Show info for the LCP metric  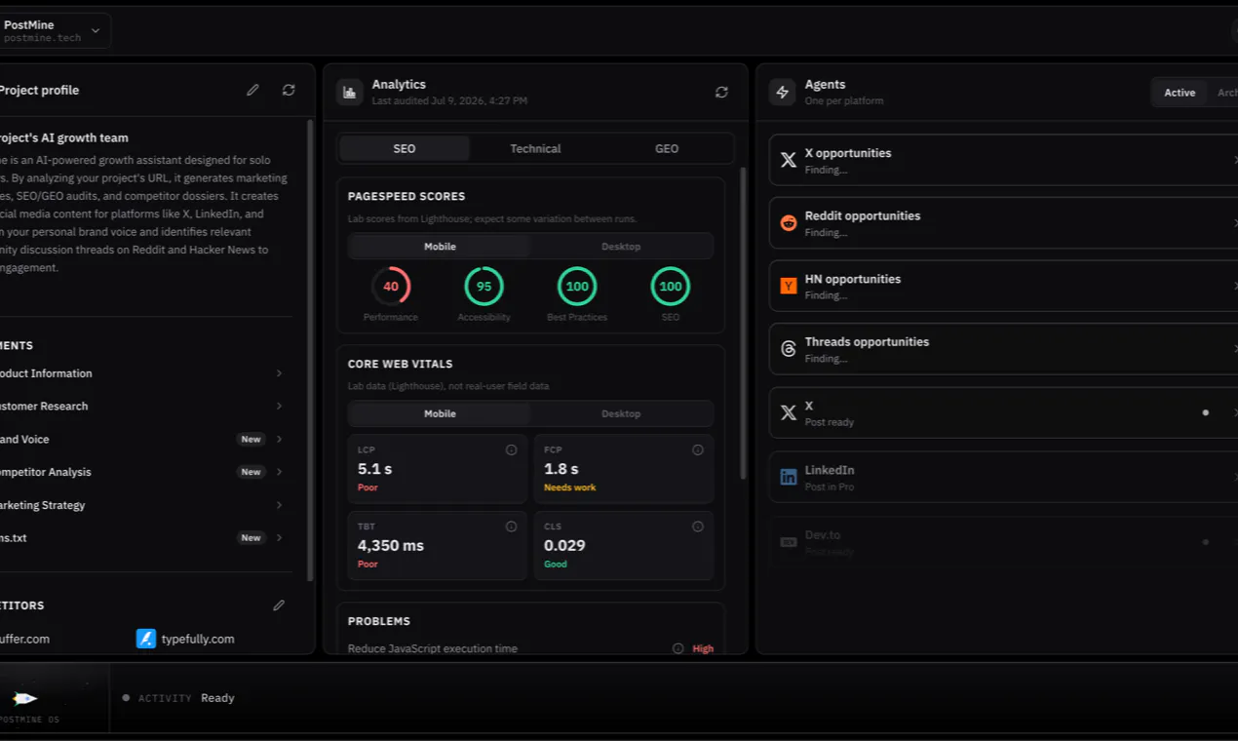tap(511, 449)
